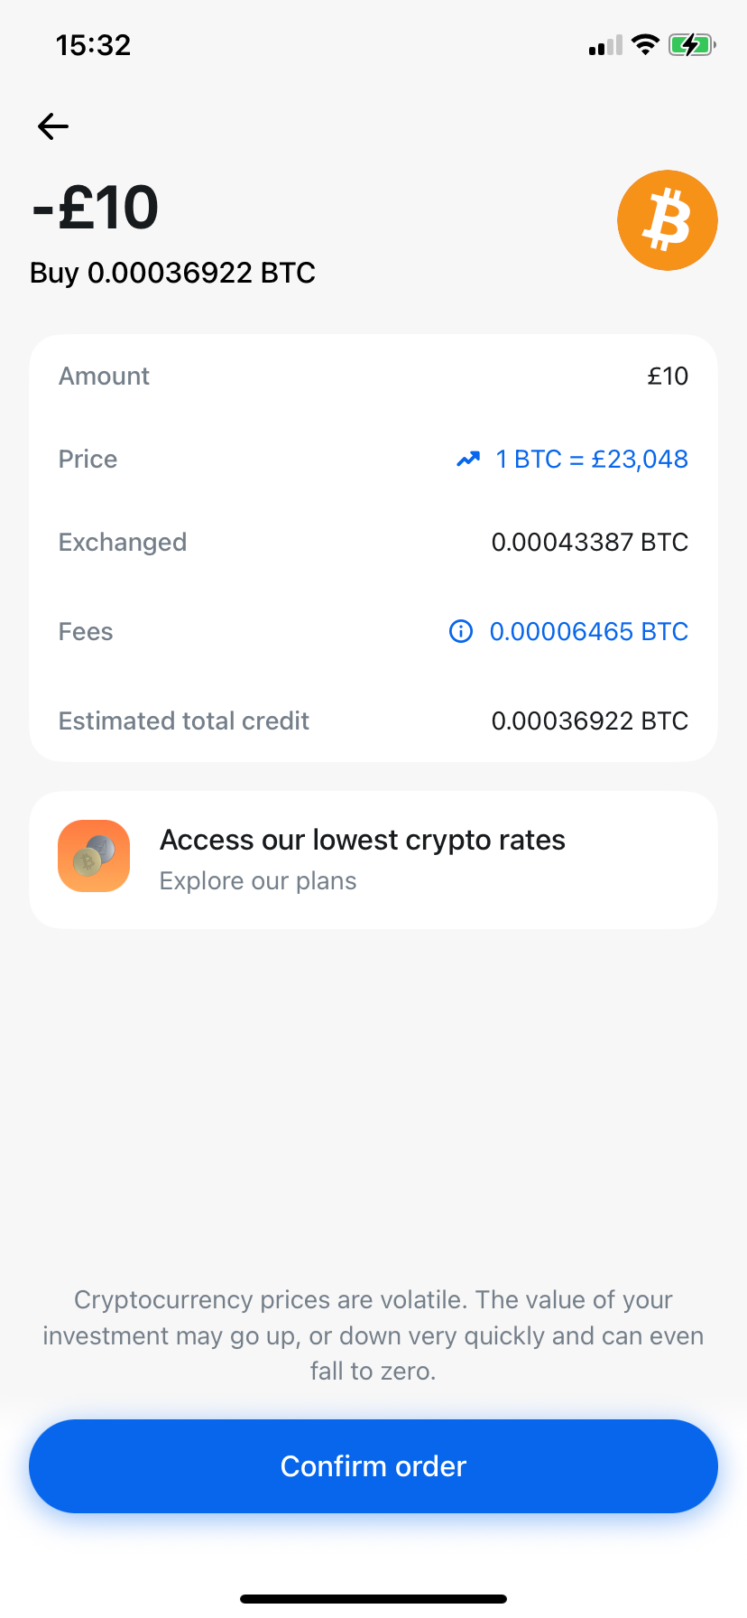Tap the back arrow icon
The height and width of the screenshot is (1618, 747).
coord(53,126)
